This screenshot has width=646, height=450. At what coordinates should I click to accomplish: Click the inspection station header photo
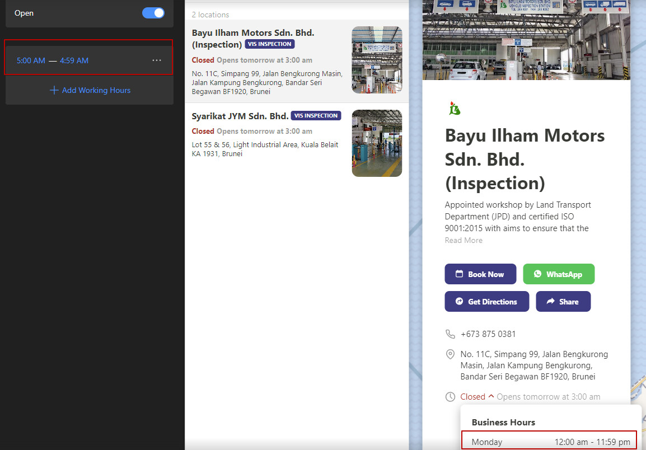527,40
